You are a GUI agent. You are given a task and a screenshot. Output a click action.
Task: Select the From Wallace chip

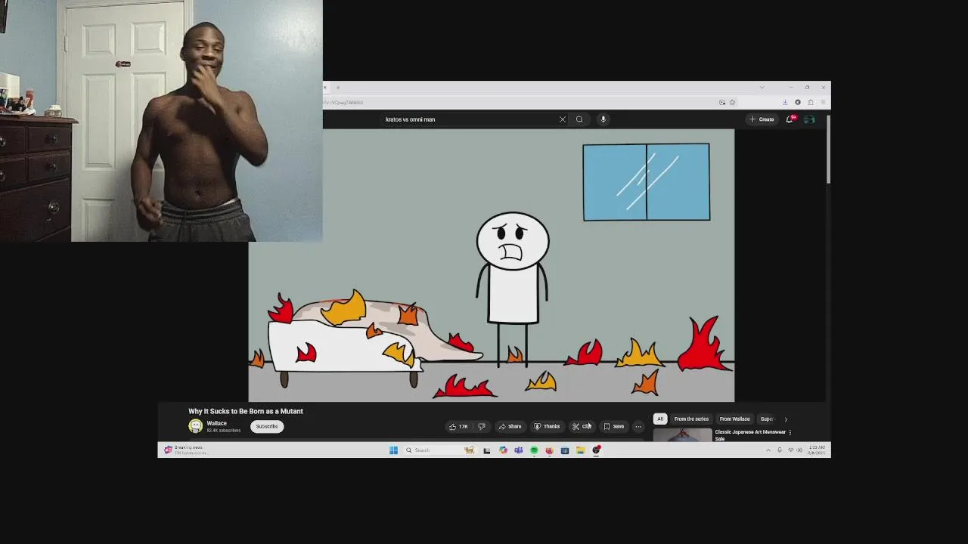point(734,419)
